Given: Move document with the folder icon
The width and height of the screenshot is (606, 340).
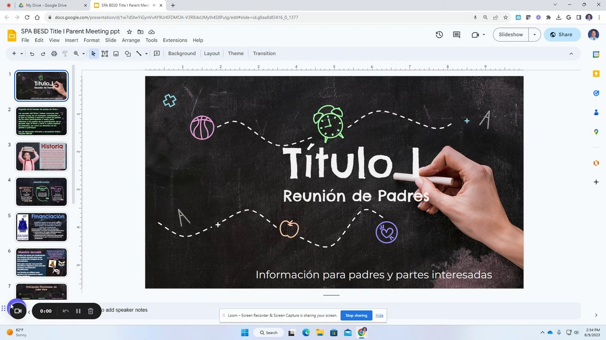Looking at the screenshot, I should (x=141, y=32).
